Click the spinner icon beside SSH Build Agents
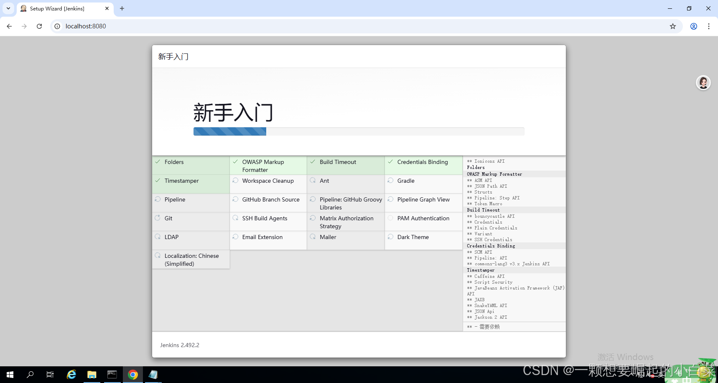Image resolution: width=718 pixels, height=383 pixels. click(235, 218)
